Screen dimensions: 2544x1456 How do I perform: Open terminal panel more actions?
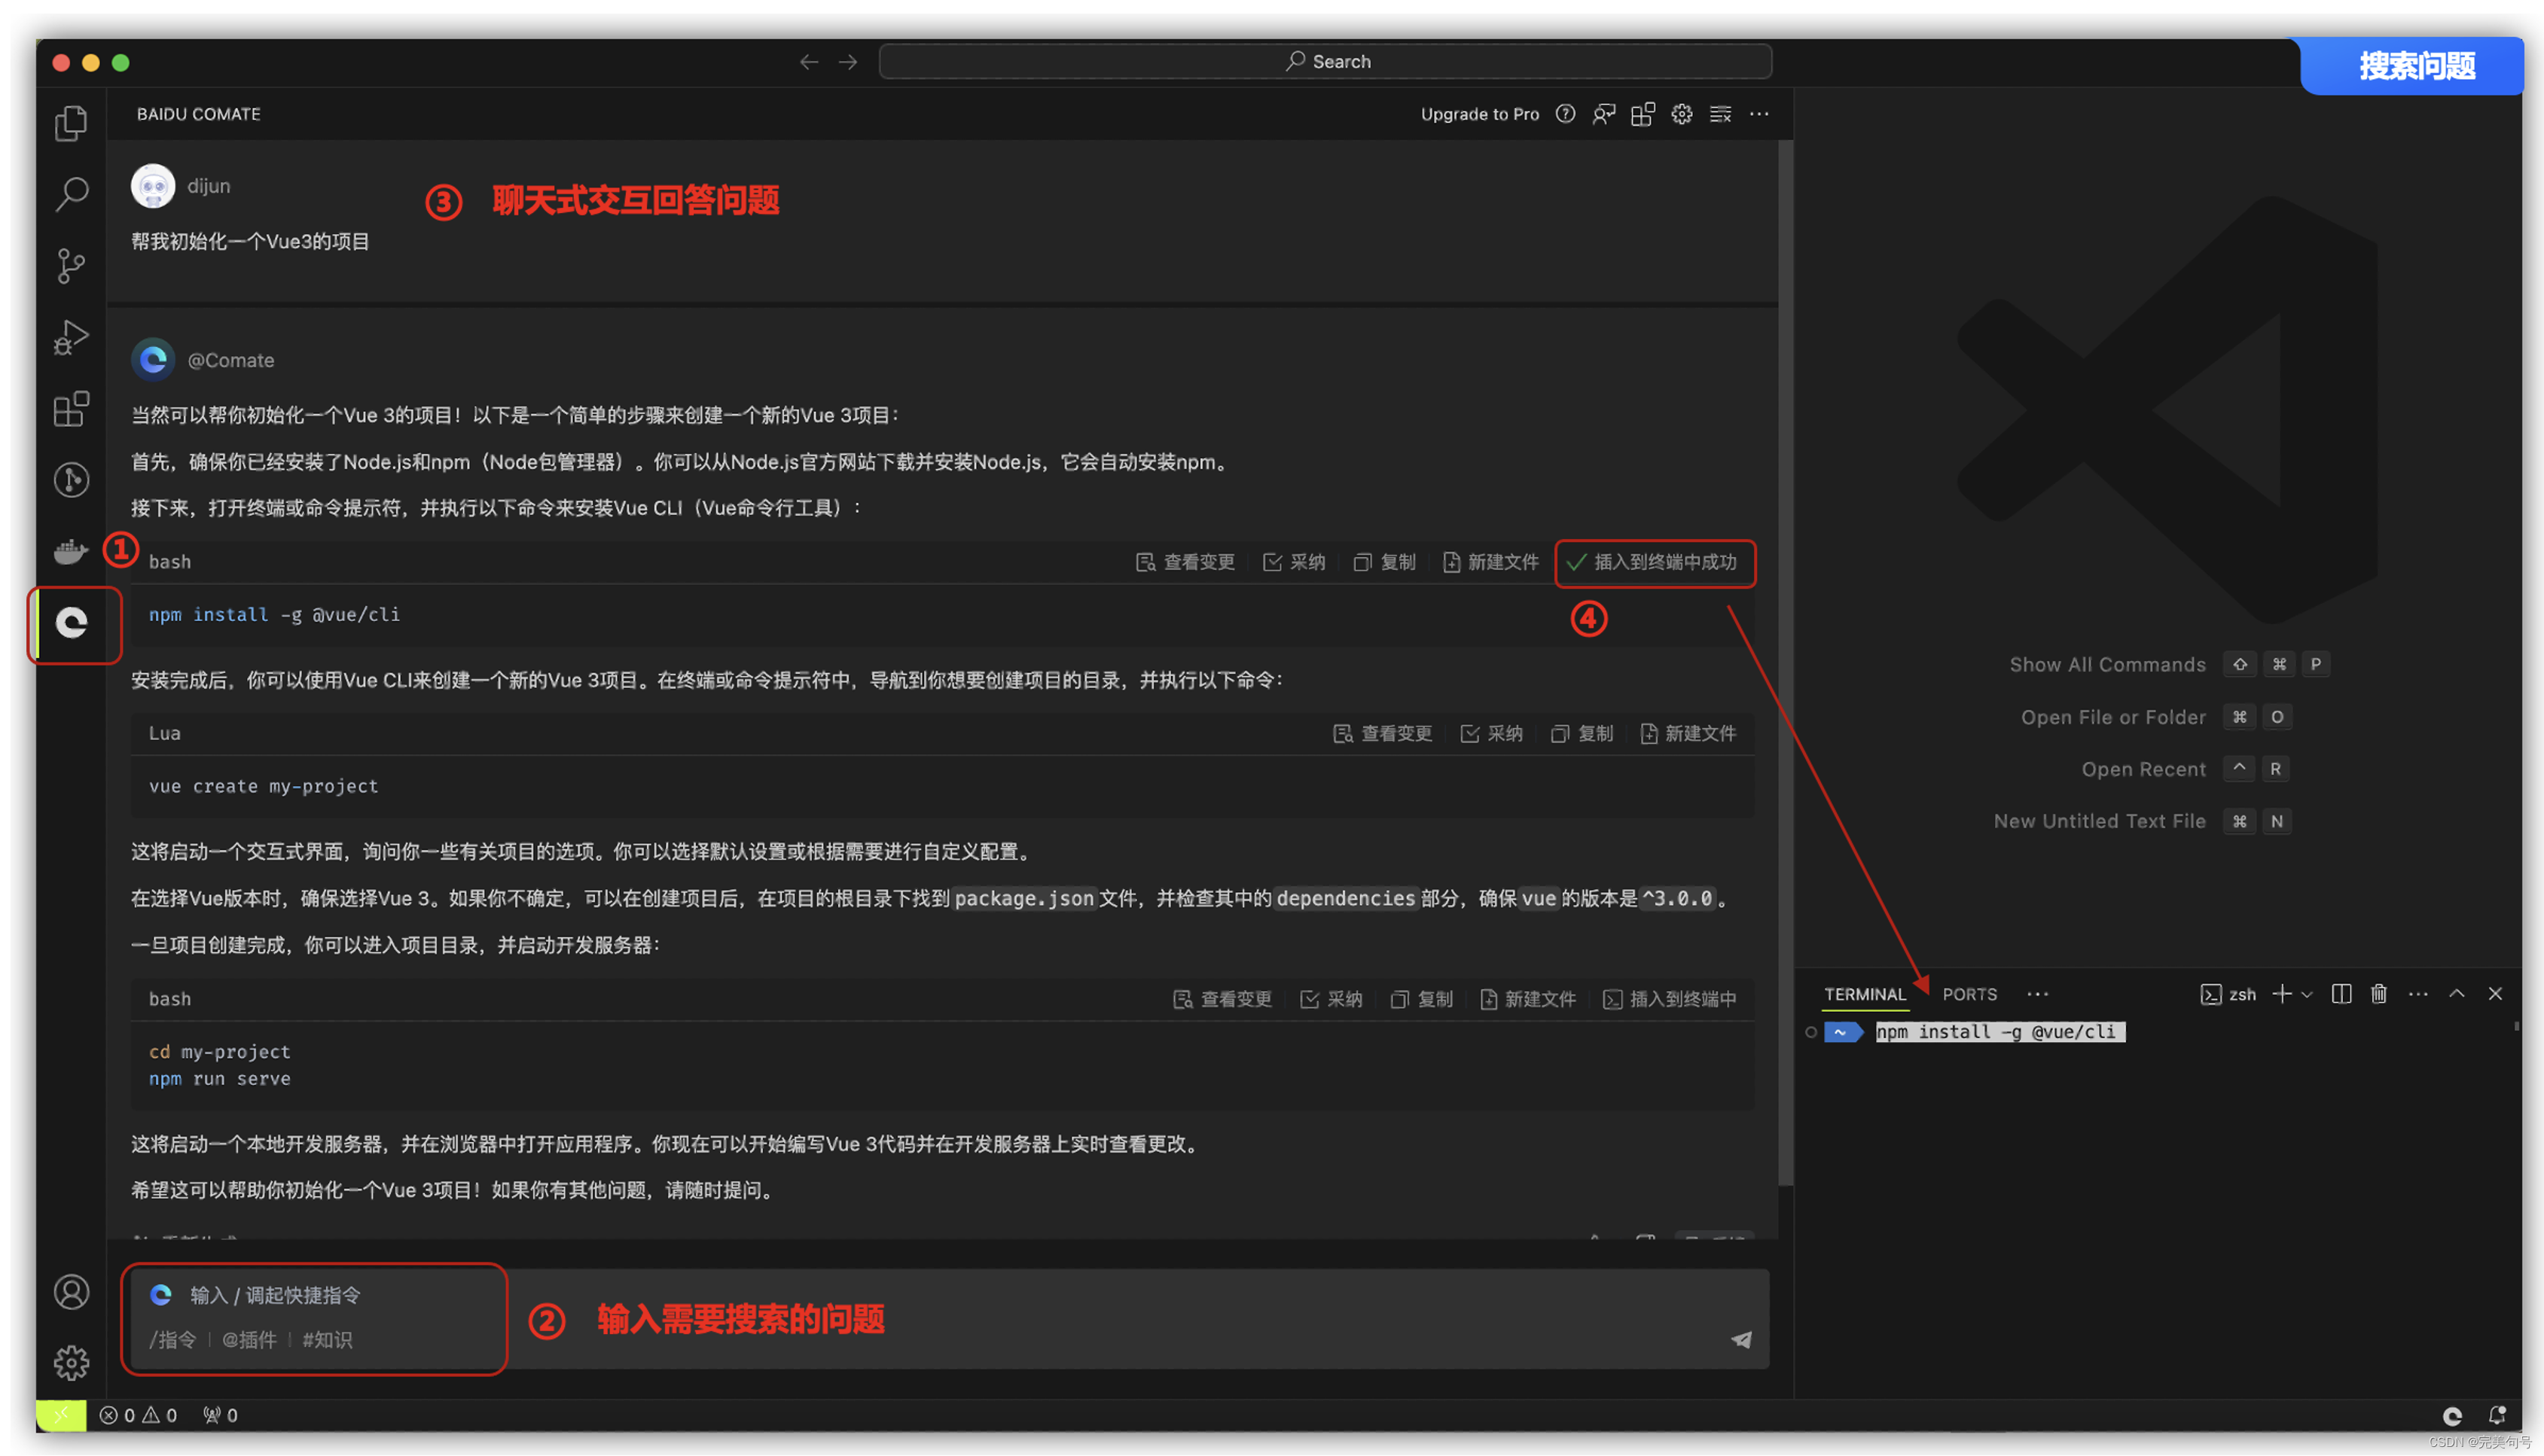(x=2418, y=993)
